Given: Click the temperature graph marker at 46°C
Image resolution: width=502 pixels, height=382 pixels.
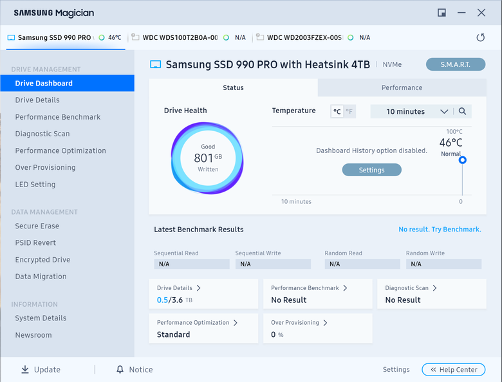Looking at the screenshot, I should (462, 160).
